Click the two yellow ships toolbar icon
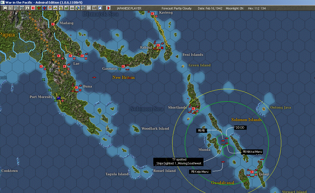This screenshot has height=193, width=315. click(61, 8)
